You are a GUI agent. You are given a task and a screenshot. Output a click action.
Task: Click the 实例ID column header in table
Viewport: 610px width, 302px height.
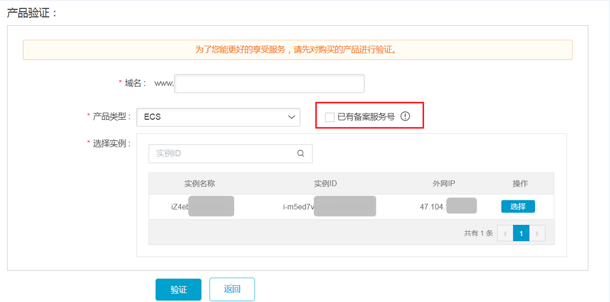pos(325,183)
